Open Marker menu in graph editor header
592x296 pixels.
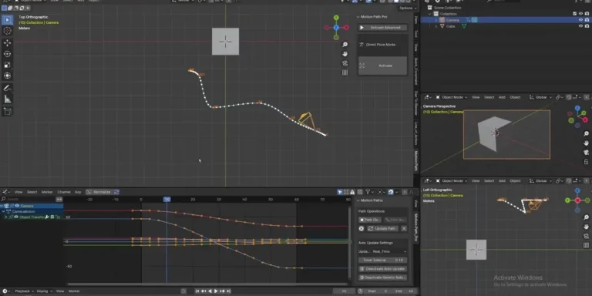[47, 192]
